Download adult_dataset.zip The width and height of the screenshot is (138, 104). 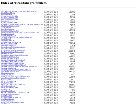(x=8, y=86)
